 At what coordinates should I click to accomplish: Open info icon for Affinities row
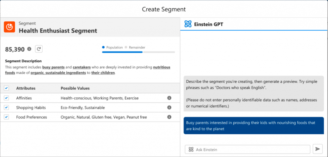coord(169,98)
